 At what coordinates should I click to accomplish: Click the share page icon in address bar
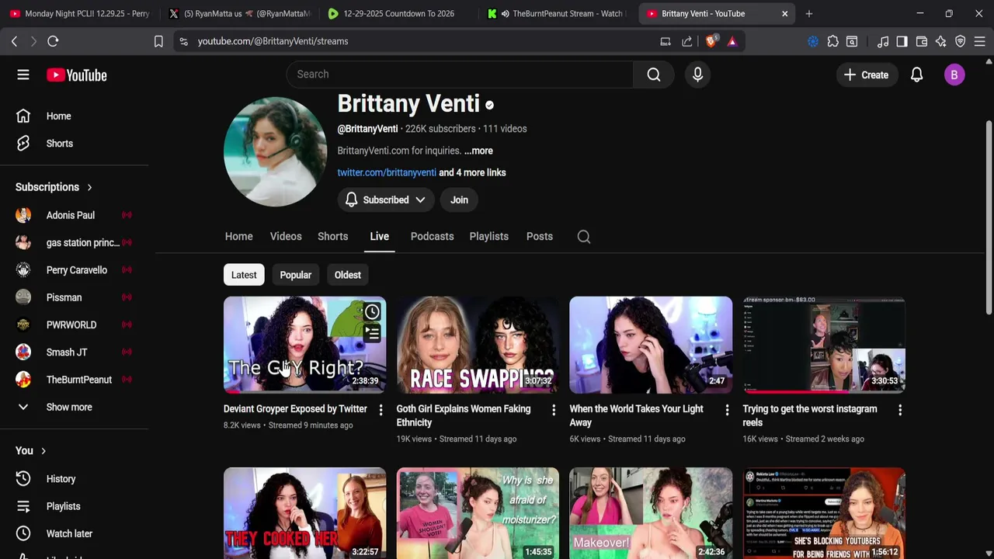tap(687, 41)
